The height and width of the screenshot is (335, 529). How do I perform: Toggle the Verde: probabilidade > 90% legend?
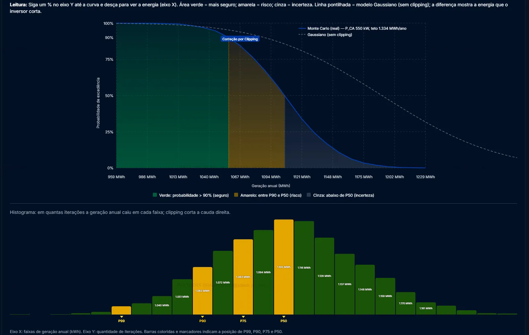pyautogui.click(x=194, y=195)
